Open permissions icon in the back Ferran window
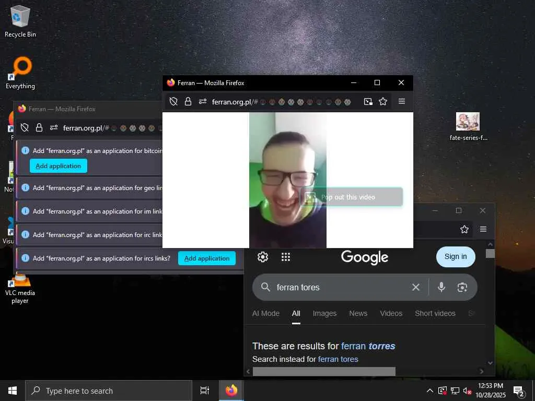The height and width of the screenshot is (401, 535). pos(54,127)
